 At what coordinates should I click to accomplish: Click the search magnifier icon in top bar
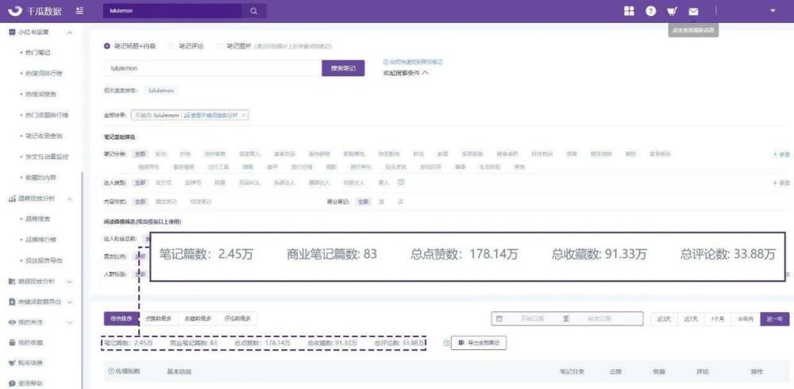254,11
